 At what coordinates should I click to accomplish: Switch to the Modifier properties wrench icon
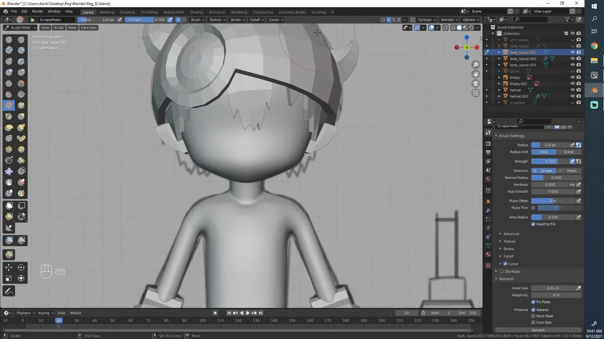pos(488,210)
